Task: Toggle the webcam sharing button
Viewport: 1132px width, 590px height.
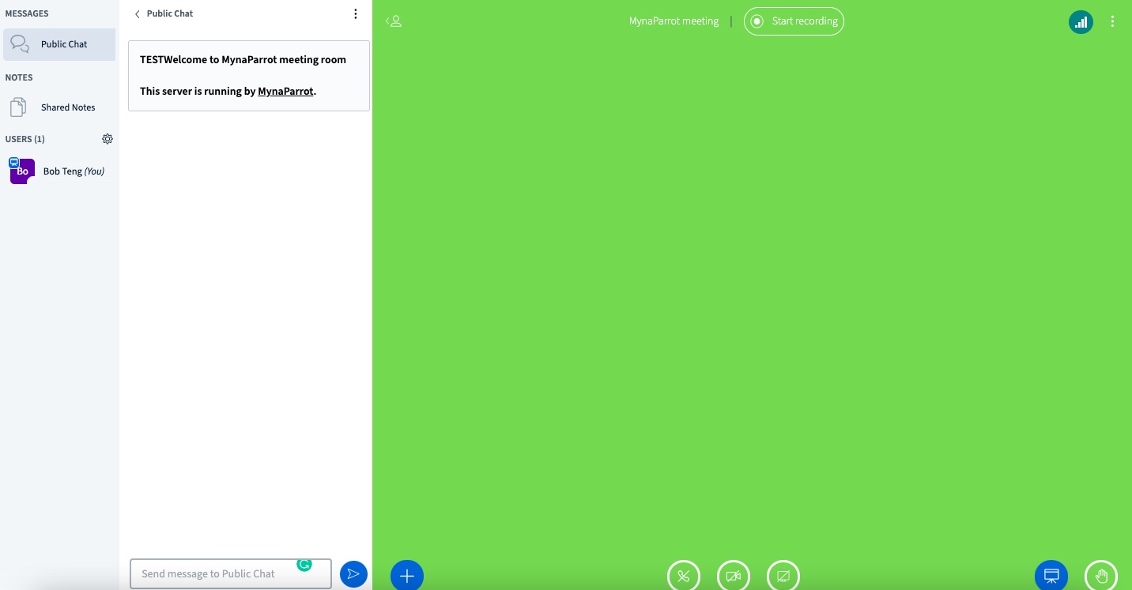Action: [x=734, y=576]
